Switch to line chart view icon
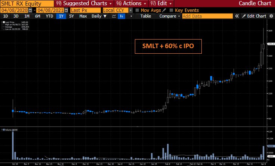 pyautogui.click(x=114, y=16)
